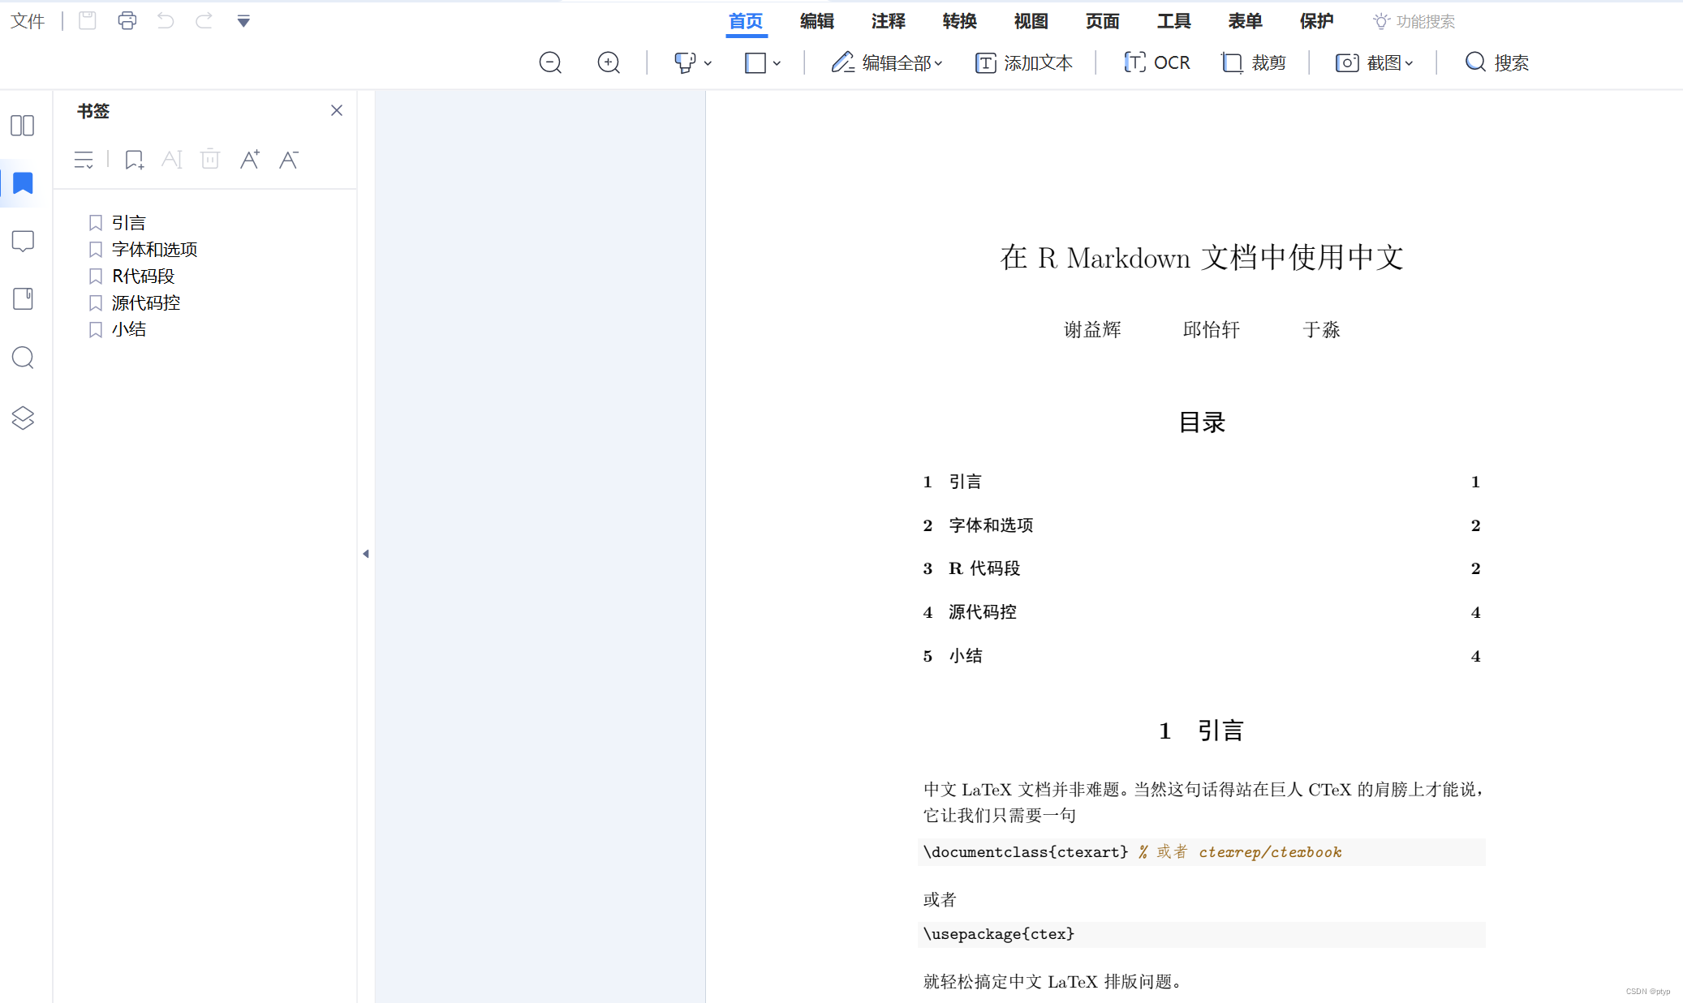Expand the 编辑全部 dropdown arrow

(x=939, y=63)
